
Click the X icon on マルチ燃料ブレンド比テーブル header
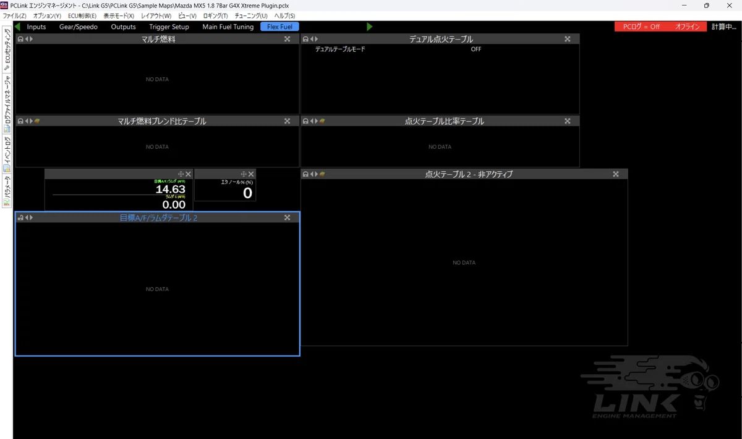pyautogui.click(x=287, y=121)
